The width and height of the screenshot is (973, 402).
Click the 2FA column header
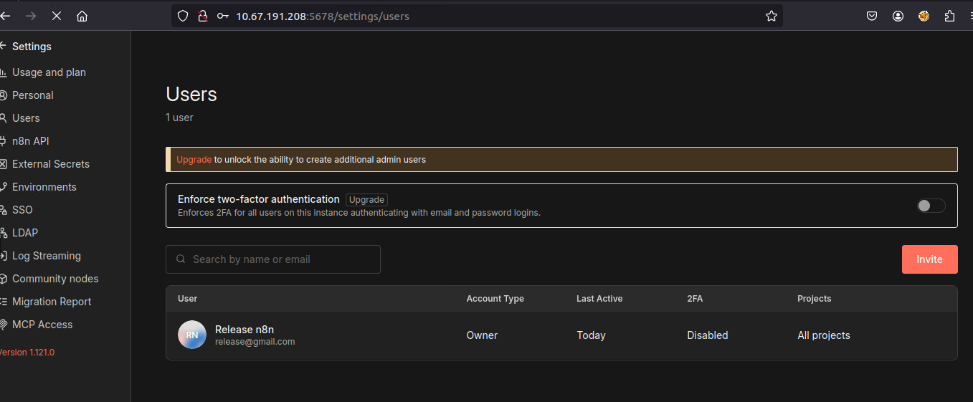[x=695, y=299]
